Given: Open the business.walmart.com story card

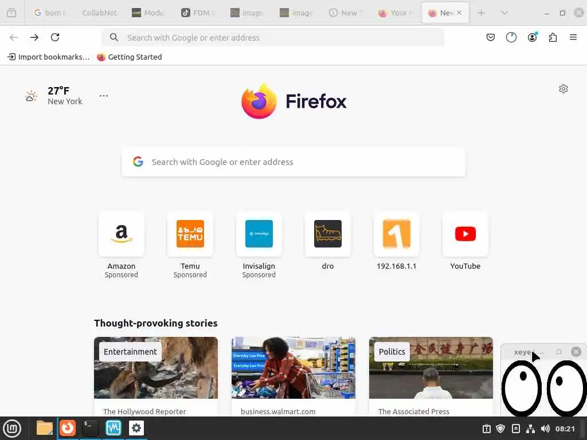Looking at the screenshot, I should click(293, 376).
